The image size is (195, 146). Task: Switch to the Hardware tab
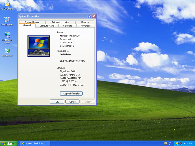(x=67, y=26)
